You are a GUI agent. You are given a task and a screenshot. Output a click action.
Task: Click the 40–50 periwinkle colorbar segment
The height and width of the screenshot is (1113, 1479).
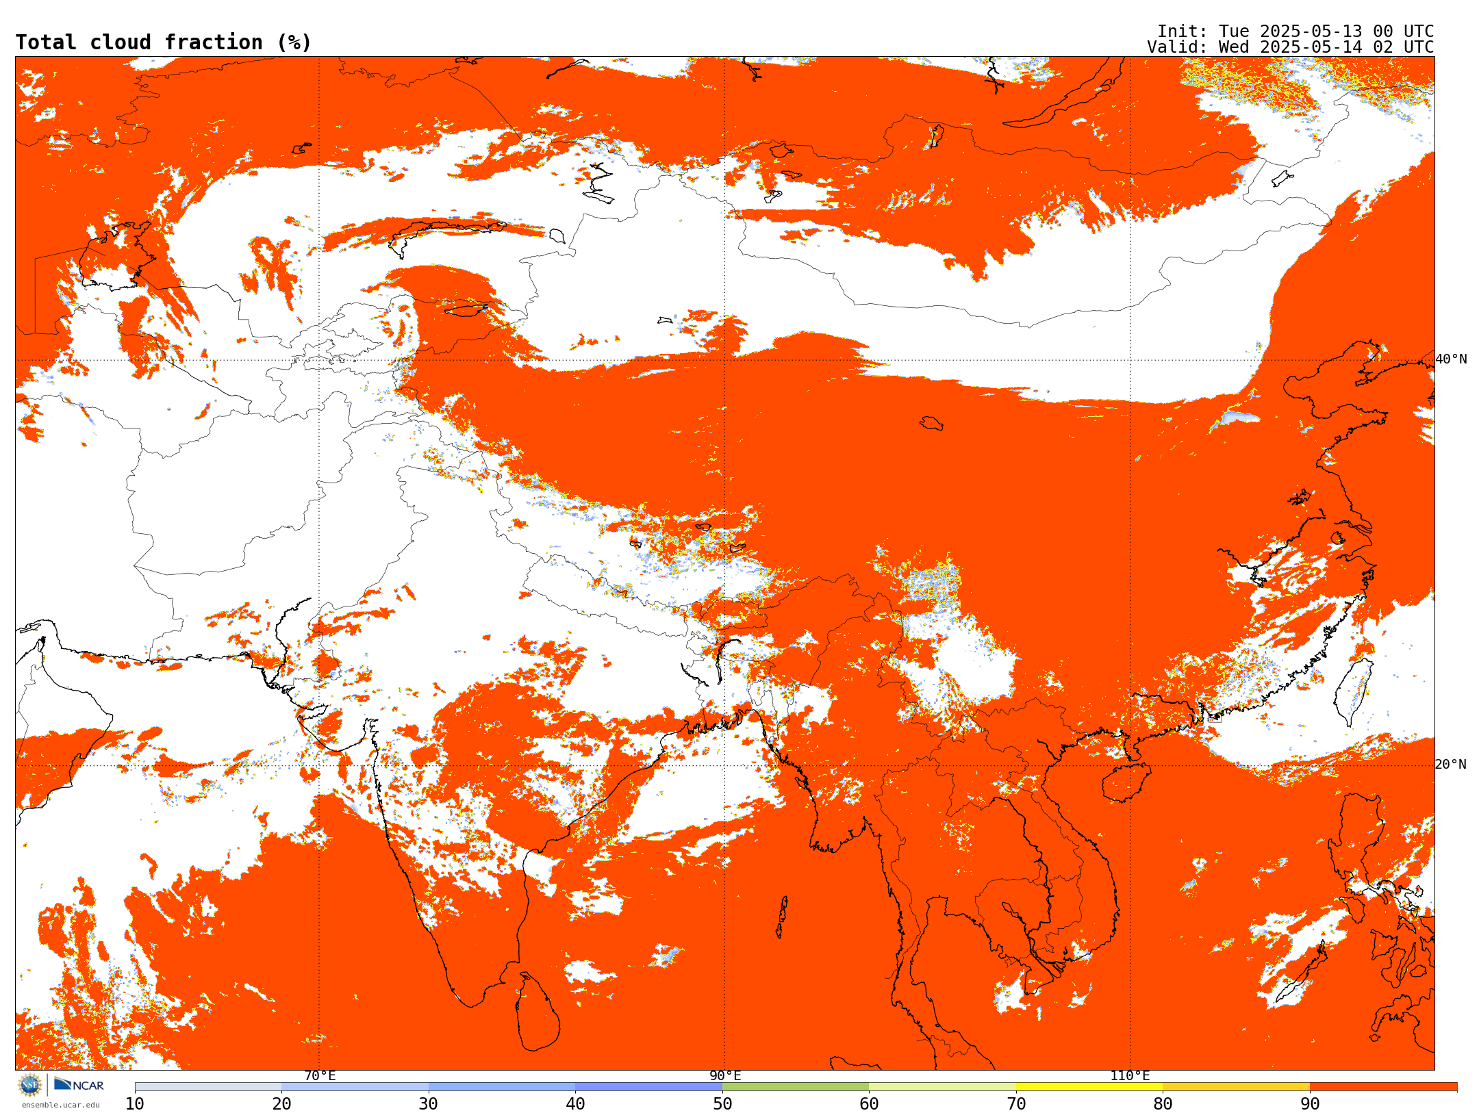pyautogui.click(x=649, y=1087)
